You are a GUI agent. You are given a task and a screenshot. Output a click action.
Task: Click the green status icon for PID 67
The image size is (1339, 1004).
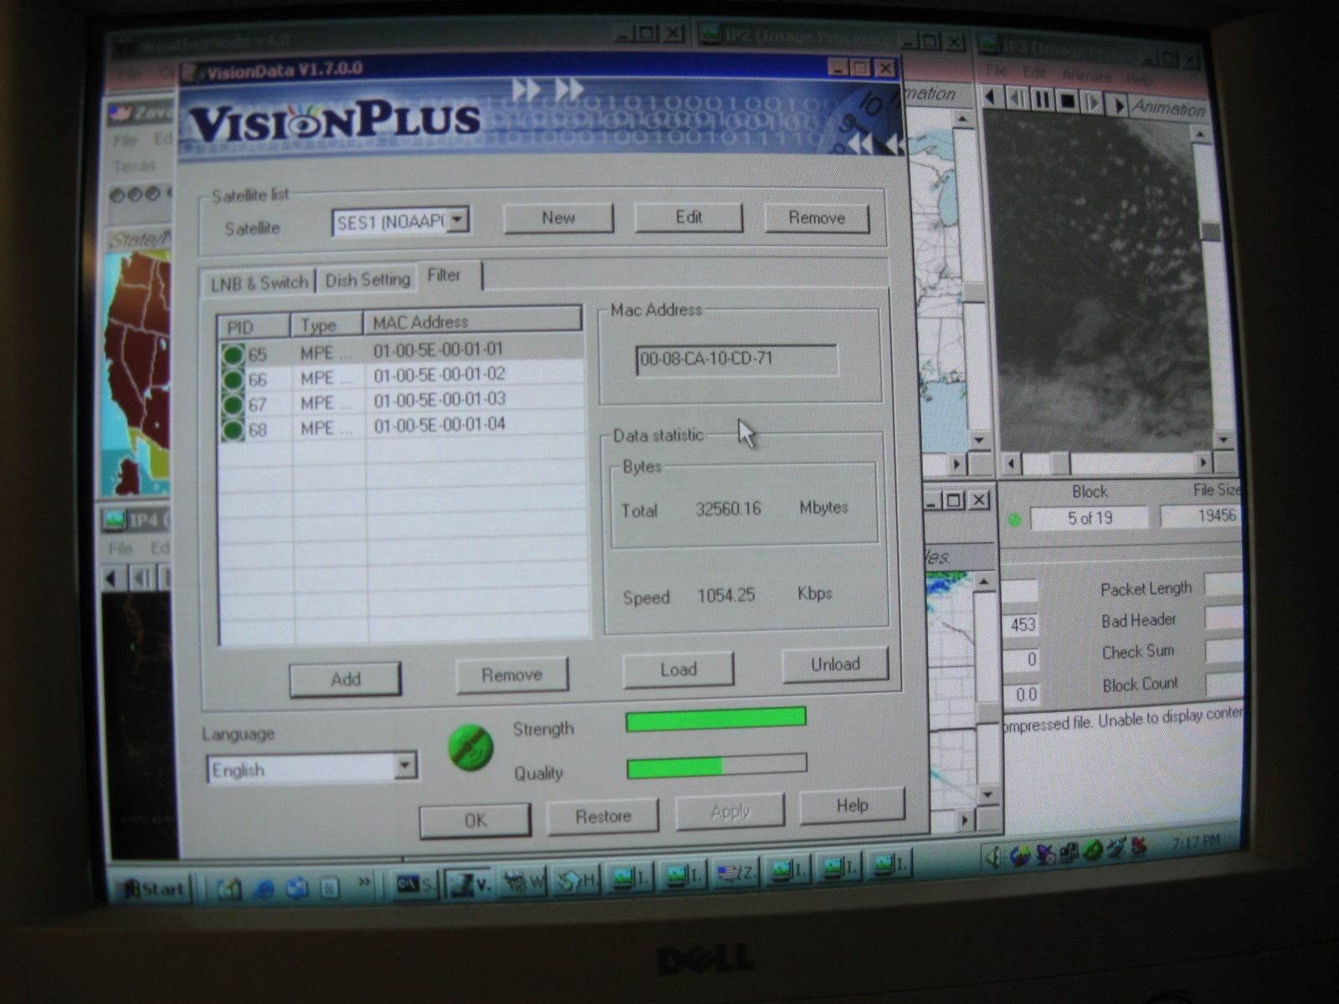(x=233, y=404)
